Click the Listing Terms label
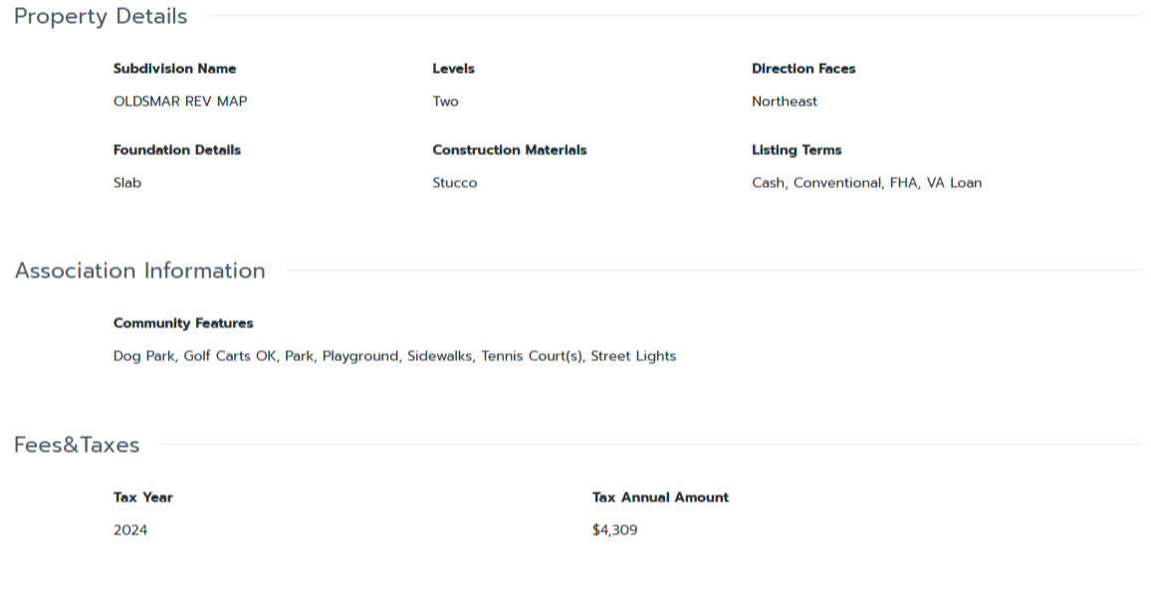 [797, 150]
